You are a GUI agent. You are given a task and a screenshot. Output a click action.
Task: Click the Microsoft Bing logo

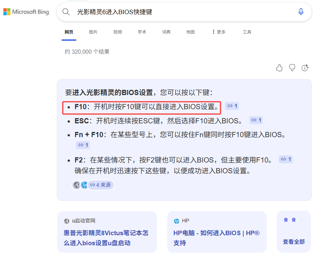(26, 12)
